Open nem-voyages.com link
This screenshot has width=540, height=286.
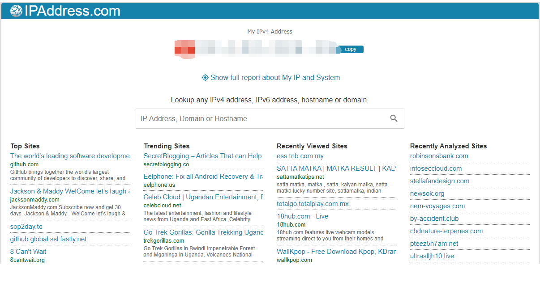coord(437,206)
